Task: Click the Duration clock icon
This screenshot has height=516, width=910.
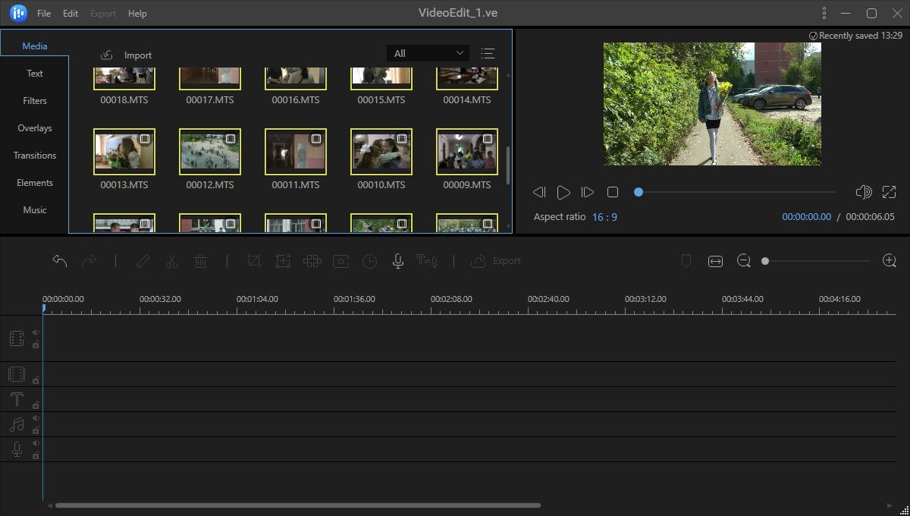Action: click(369, 261)
